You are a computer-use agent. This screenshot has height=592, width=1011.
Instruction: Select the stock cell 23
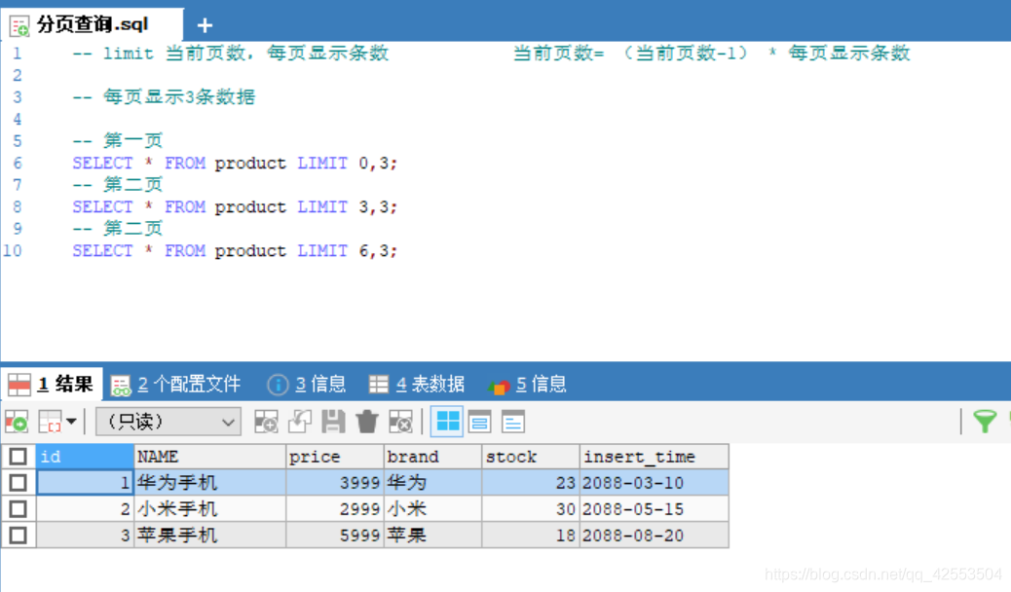click(531, 482)
